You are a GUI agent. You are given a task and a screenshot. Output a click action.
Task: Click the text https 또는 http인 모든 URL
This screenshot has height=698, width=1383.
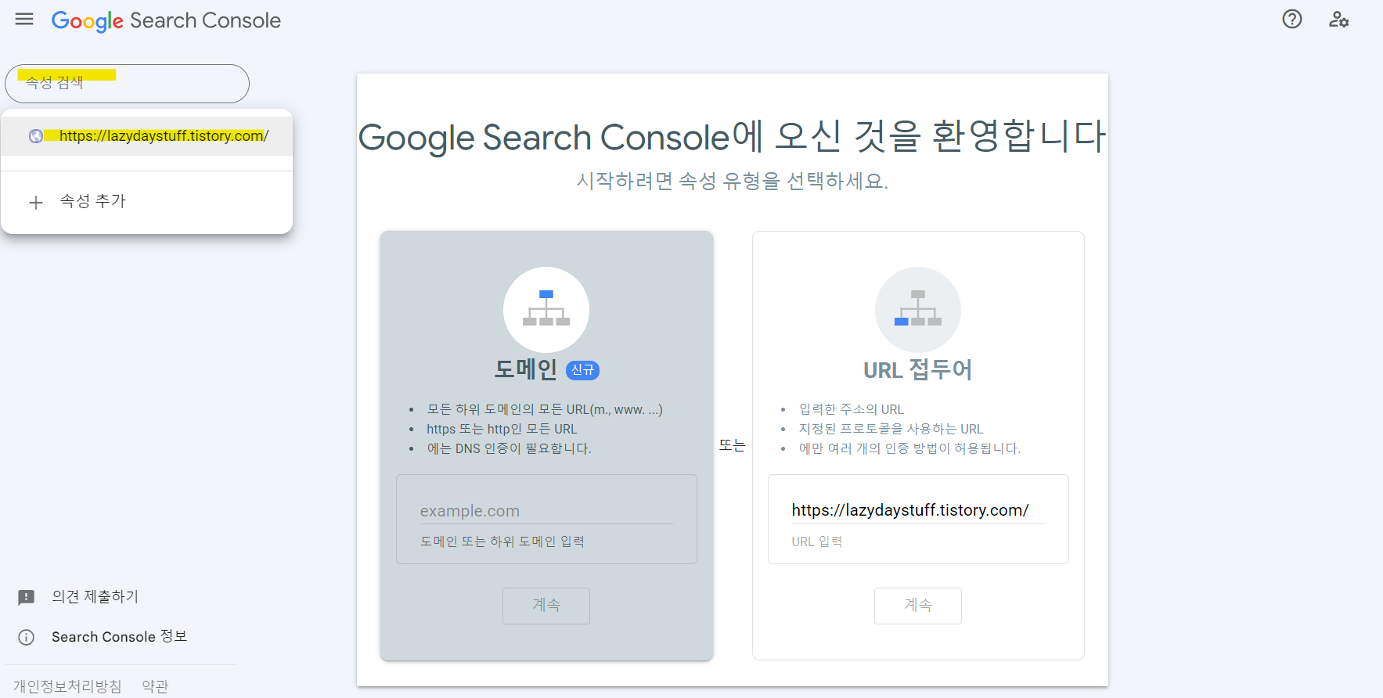(x=502, y=429)
